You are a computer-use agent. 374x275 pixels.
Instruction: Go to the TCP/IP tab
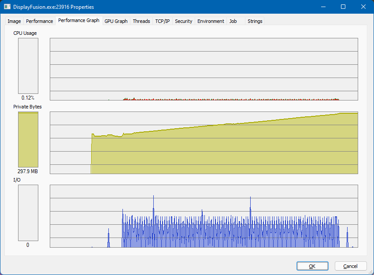coord(162,21)
